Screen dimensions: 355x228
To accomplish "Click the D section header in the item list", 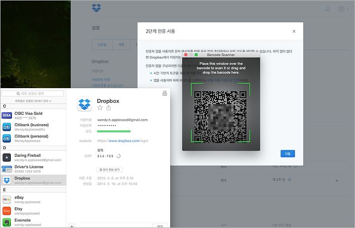I will [x=34, y=148].
